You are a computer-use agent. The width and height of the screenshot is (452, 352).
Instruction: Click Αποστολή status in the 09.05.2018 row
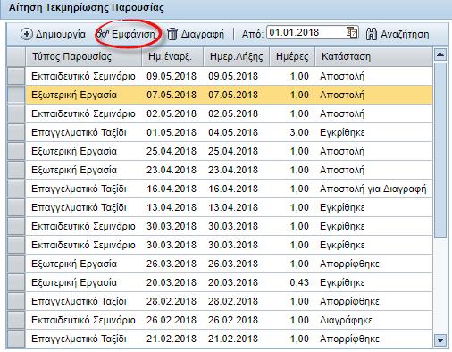pyautogui.click(x=342, y=76)
